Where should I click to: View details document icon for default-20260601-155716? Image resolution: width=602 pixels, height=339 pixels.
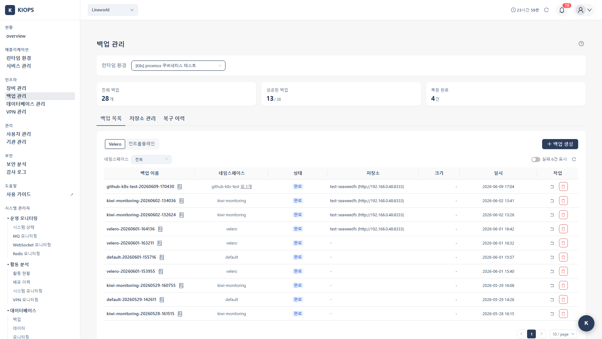click(x=162, y=257)
